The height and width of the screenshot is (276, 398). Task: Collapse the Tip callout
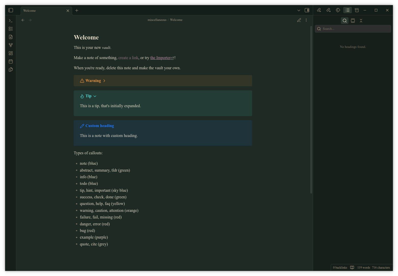[x=95, y=96]
